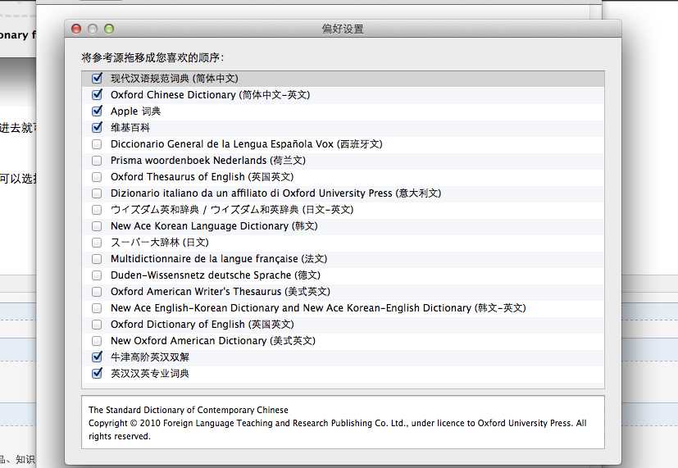678x468 pixels.
Task: Click the green zoom button of 偏好设置
Action: coord(109,29)
